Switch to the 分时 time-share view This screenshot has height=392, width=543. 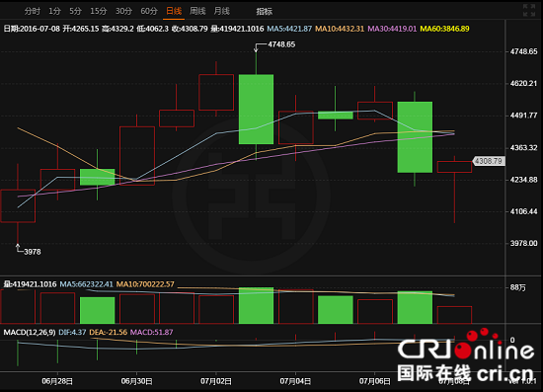[x=33, y=11]
